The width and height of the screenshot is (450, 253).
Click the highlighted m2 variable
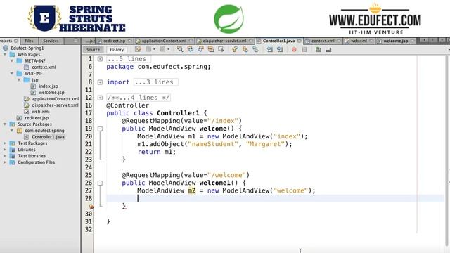(x=192, y=190)
